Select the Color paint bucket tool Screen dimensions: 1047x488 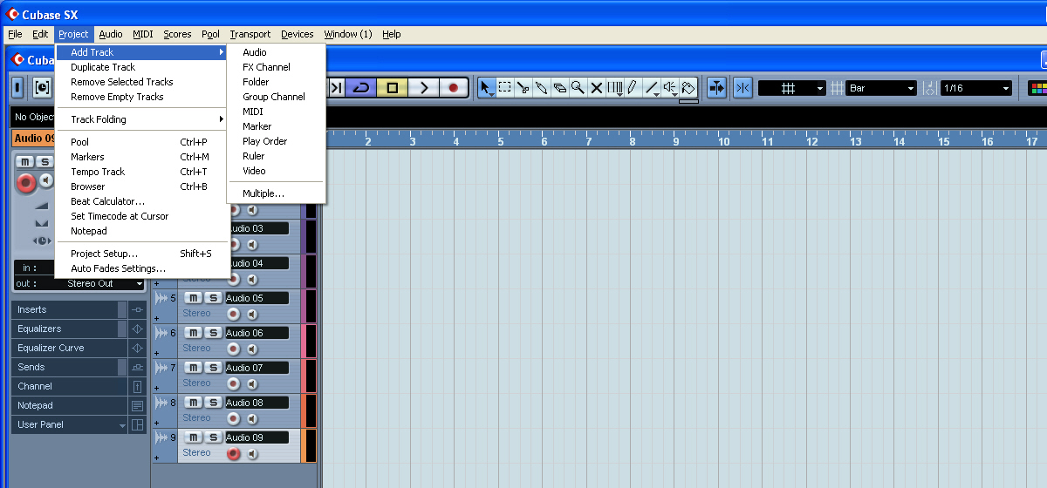pyautogui.click(x=688, y=88)
